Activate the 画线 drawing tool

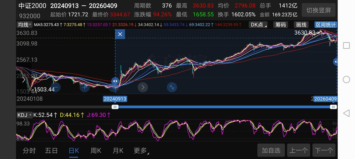pos(301,25)
